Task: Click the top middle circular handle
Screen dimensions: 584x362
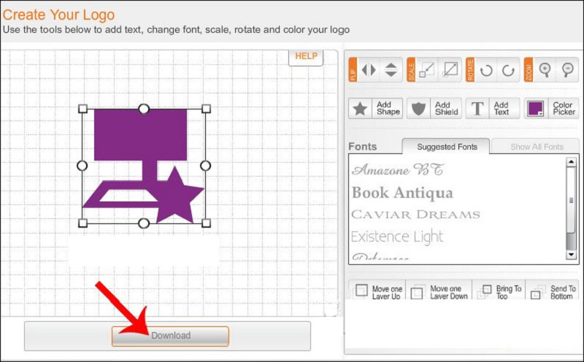Action: (144, 109)
